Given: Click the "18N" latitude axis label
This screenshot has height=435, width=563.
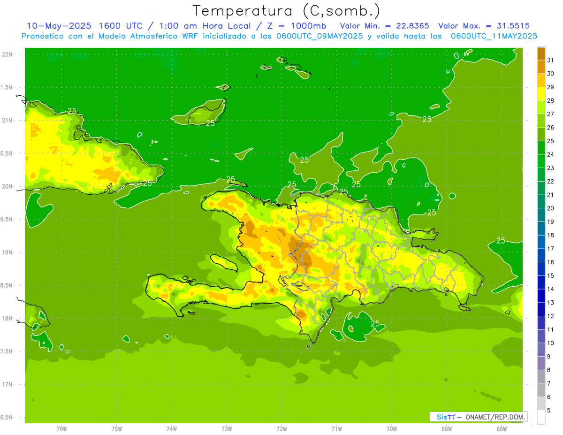Looking at the screenshot, I should click(x=8, y=318).
